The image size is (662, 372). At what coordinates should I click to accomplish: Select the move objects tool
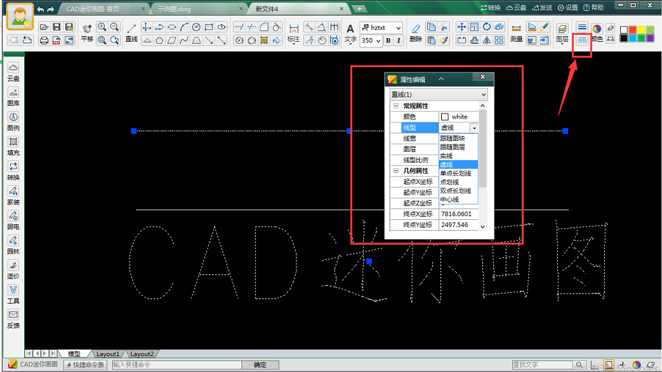[461, 27]
